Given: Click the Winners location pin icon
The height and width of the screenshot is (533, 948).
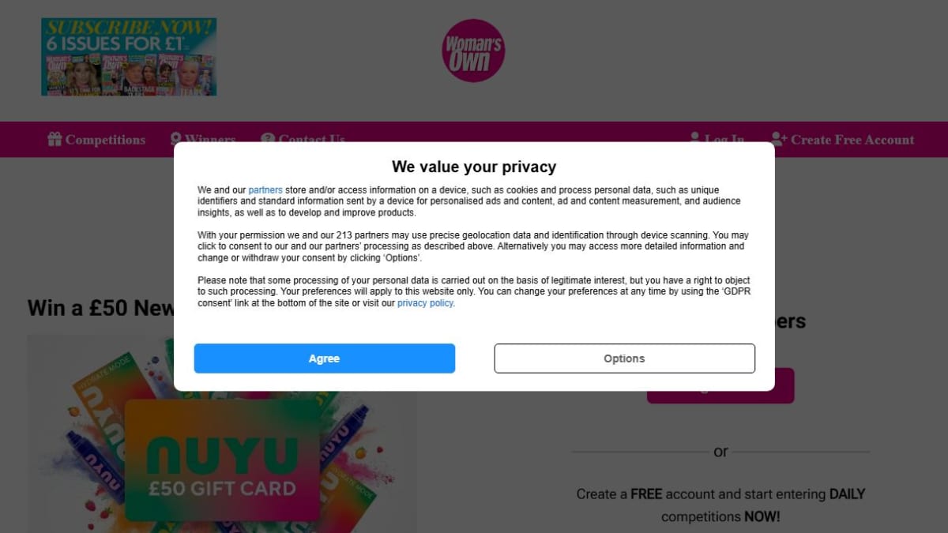Looking at the screenshot, I should (176, 137).
